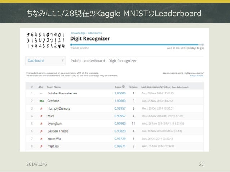The width and height of the screenshot is (230, 172).
Task: Click the Digit Recognizer title
Action: coord(90,38)
